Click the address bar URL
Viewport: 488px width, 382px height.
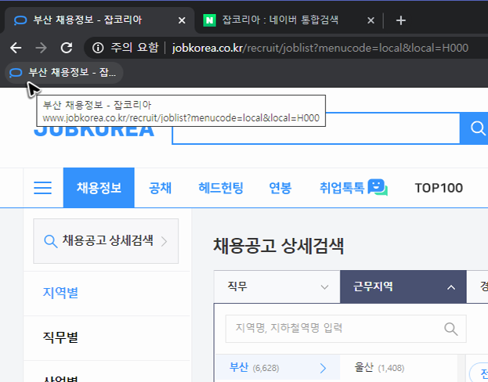(320, 48)
